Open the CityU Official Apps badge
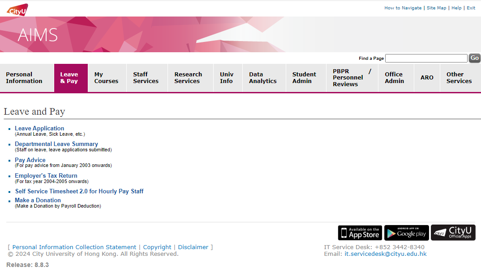This screenshot has height=271, width=481. point(453,233)
